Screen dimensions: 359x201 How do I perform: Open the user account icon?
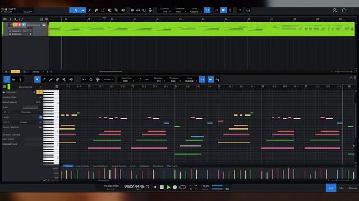(334, 10)
